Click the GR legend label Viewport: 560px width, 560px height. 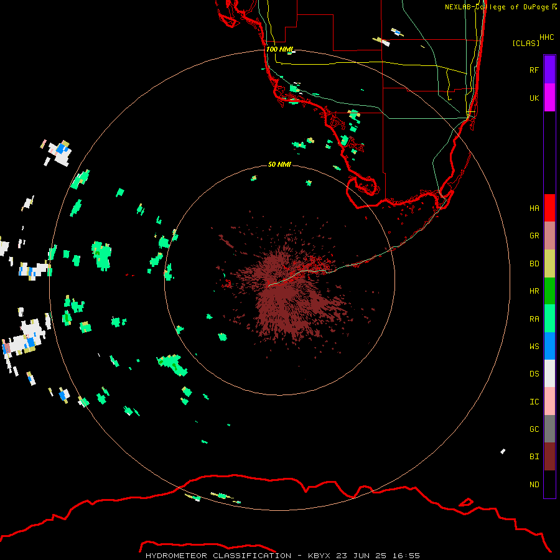click(x=534, y=236)
